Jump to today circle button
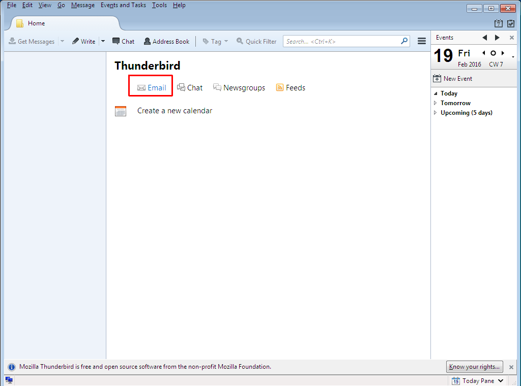521x386 pixels. (493, 53)
